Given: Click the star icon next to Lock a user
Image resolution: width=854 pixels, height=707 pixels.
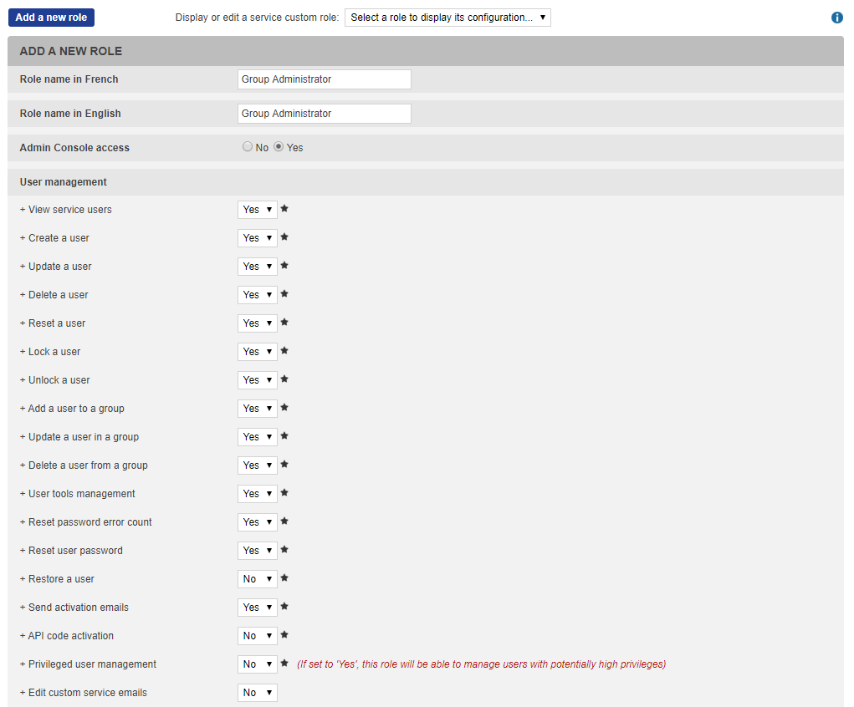Looking at the screenshot, I should click(284, 351).
